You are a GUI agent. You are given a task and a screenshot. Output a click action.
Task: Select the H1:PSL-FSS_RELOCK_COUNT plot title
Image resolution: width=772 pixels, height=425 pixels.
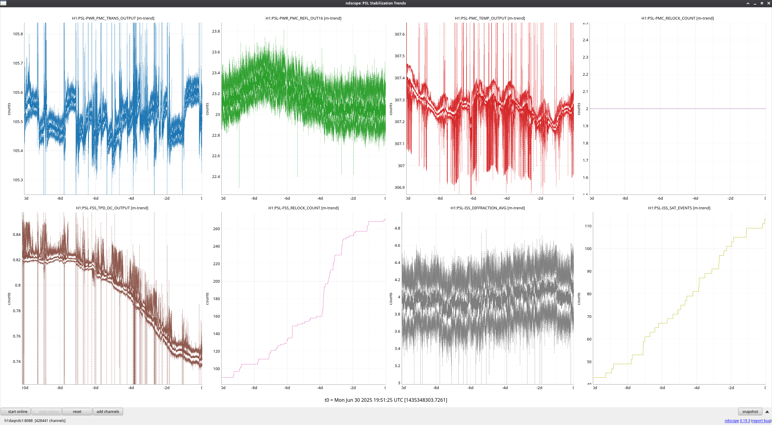pyautogui.click(x=303, y=208)
